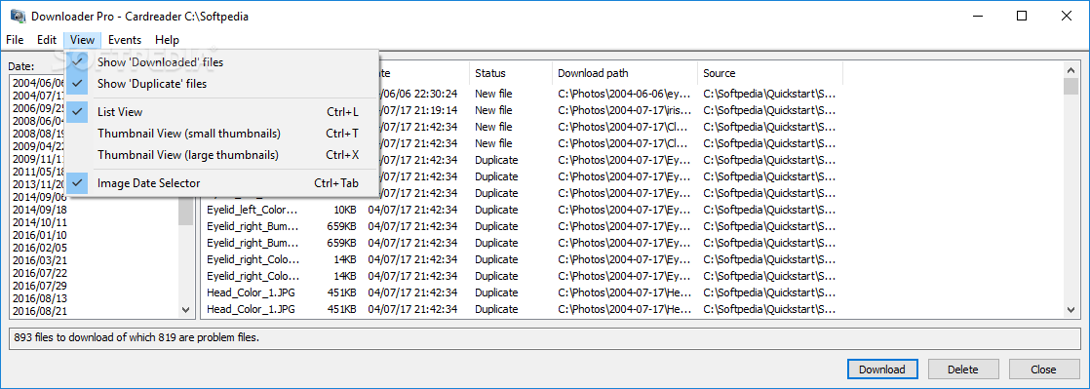
Task: Click the Download button
Action: (x=882, y=370)
